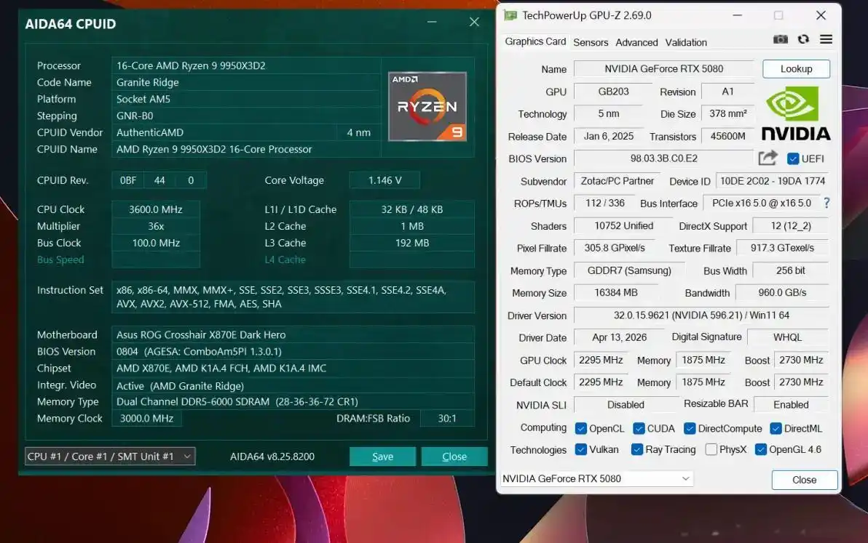This screenshot has height=543, width=868.
Task: Click the BIOS Version field 98.03.3B.C0.E2
Action: point(663,158)
